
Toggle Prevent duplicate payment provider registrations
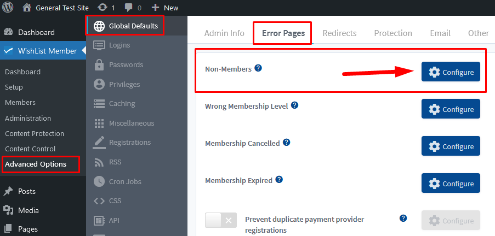221,220
